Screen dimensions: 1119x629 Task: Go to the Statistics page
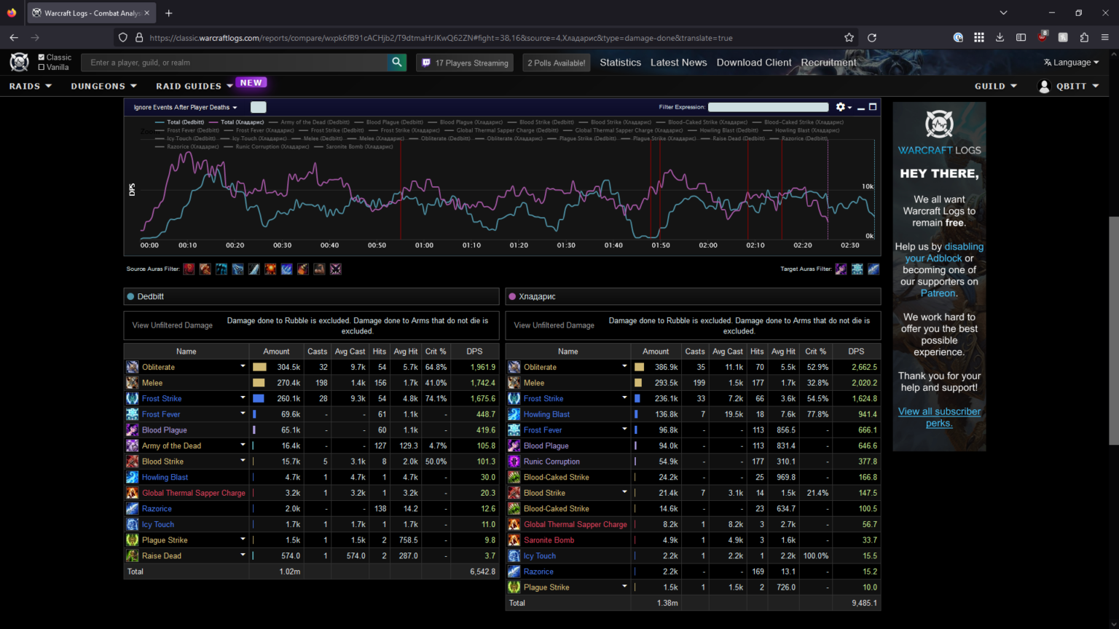click(x=620, y=63)
